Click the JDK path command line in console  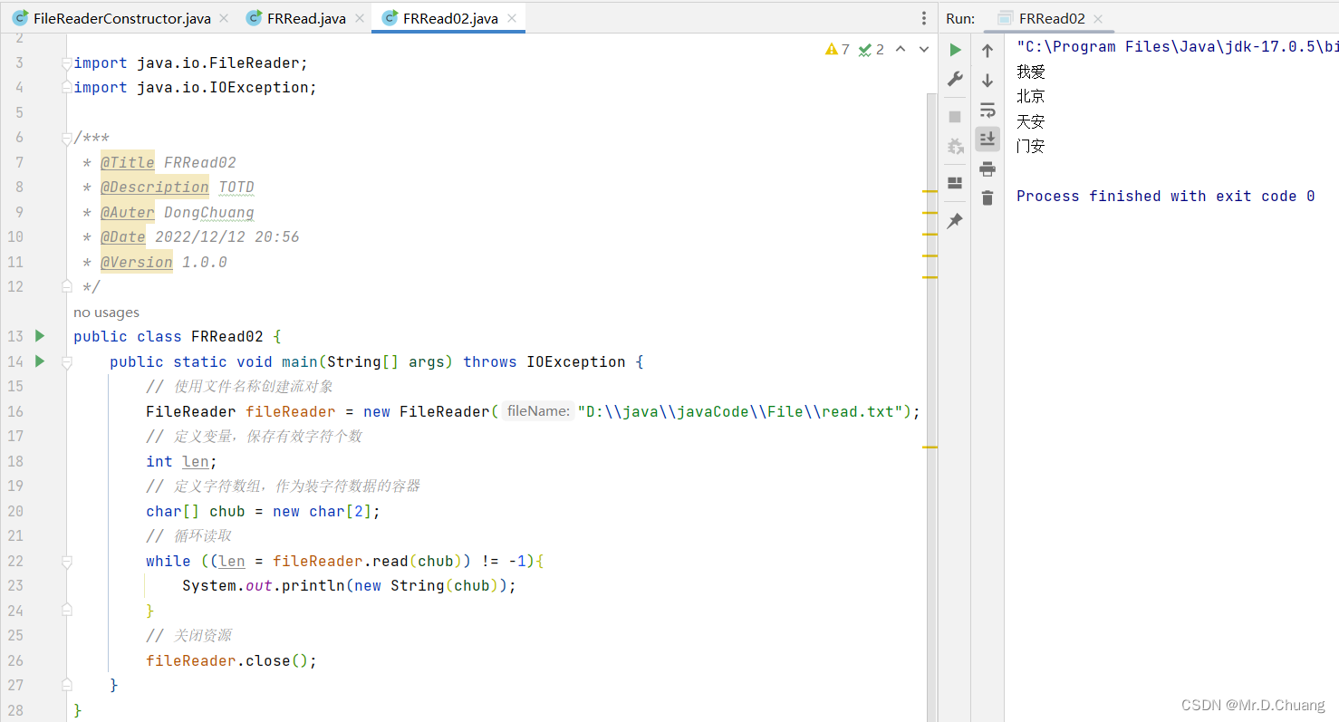pyautogui.click(x=1177, y=46)
